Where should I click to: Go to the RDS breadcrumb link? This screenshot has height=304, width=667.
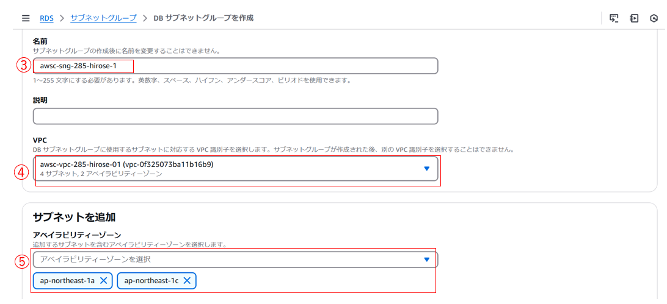(46, 18)
